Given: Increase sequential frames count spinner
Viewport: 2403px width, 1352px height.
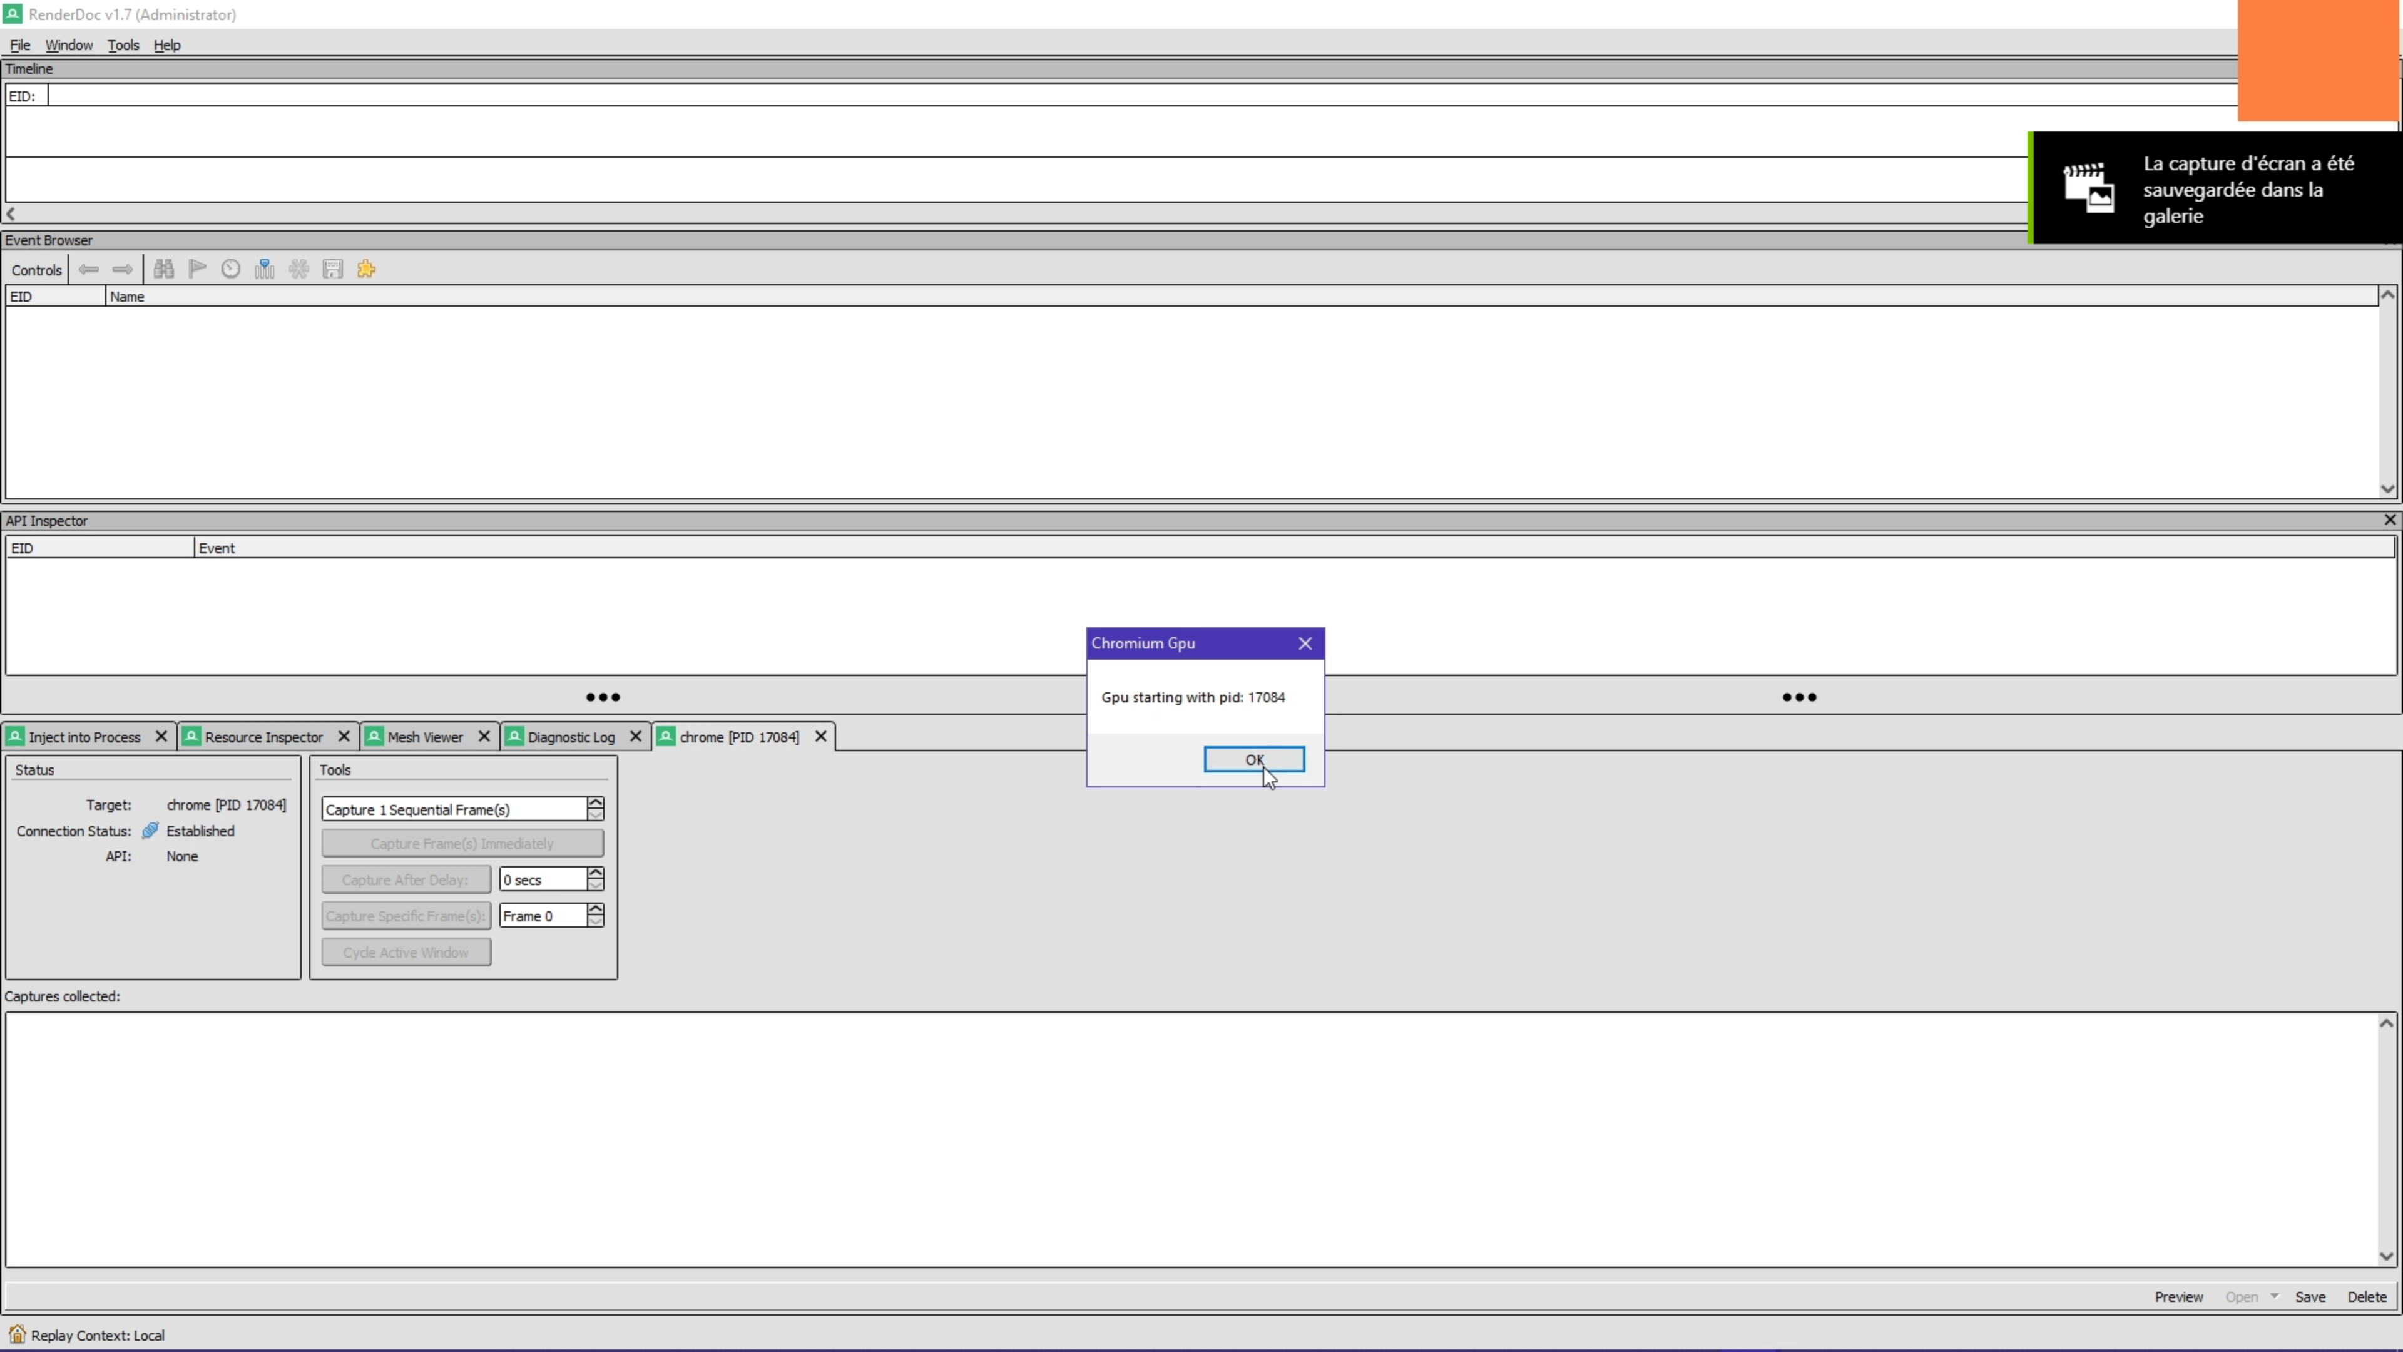Looking at the screenshot, I should [595, 802].
